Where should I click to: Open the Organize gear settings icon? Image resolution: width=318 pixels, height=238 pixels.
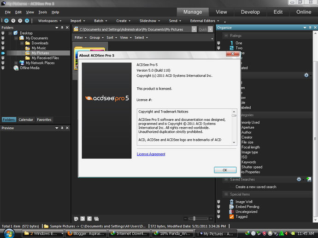coord(306,75)
